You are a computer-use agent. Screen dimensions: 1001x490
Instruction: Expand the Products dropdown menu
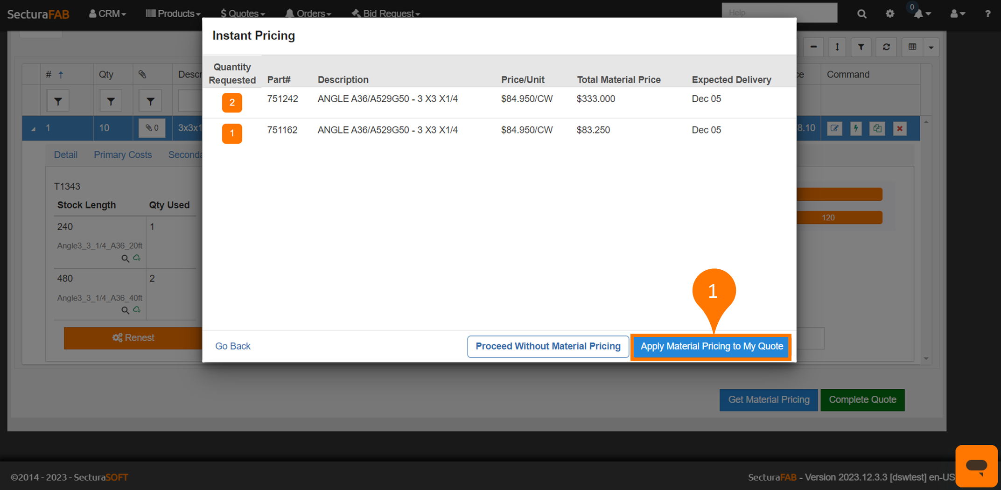tap(173, 14)
